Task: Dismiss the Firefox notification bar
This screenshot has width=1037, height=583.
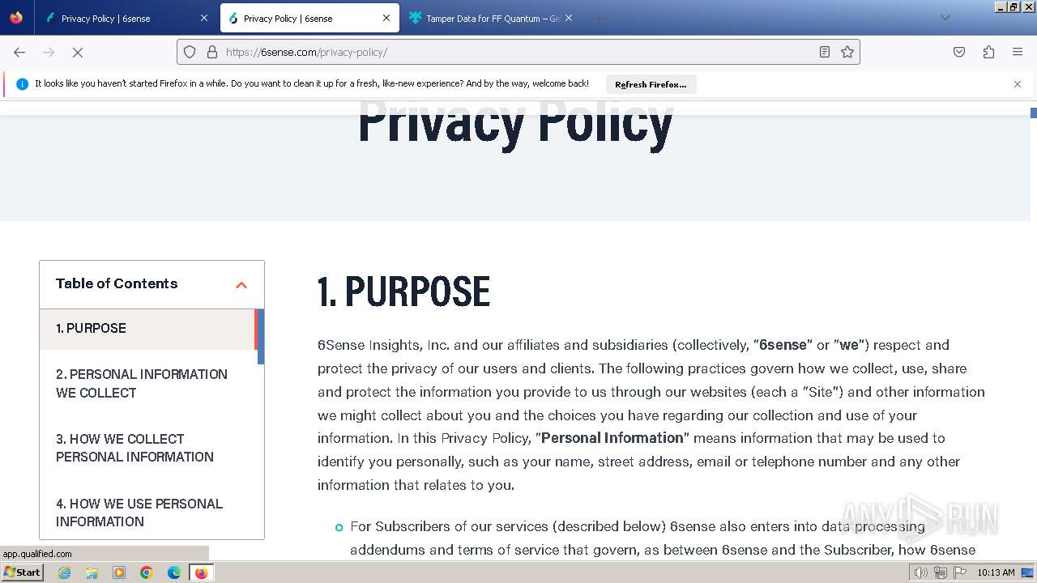Action: pyautogui.click(x=1018, y=84)
